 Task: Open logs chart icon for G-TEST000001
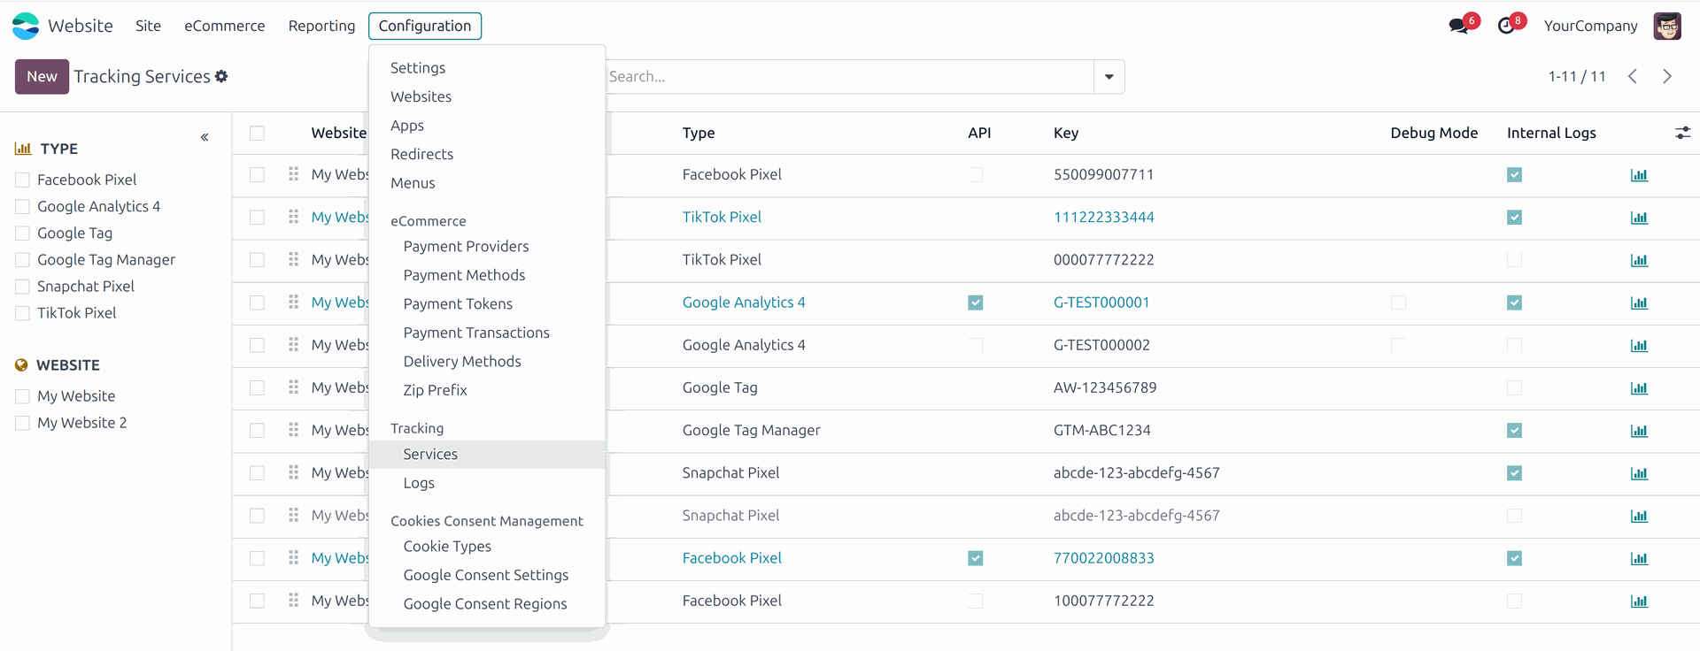tap(1639, 303)
